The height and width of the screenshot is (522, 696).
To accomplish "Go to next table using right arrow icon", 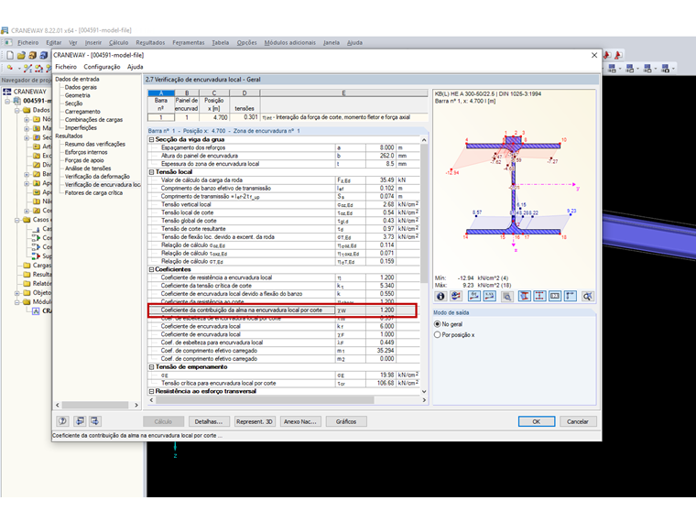I will (95, 421).
